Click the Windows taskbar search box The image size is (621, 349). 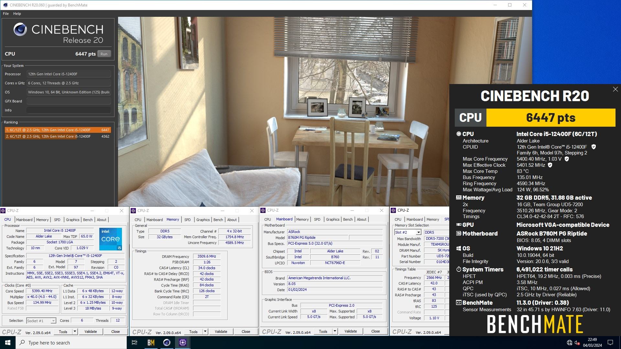click(71, 343)
